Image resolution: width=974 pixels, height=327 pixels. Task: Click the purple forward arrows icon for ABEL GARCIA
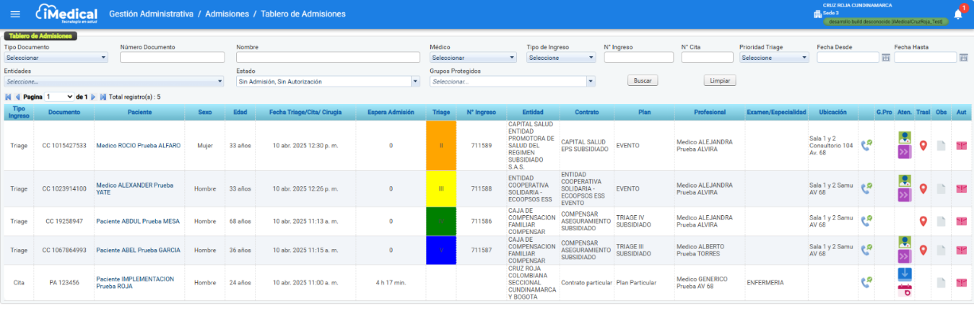pos(905,257)
